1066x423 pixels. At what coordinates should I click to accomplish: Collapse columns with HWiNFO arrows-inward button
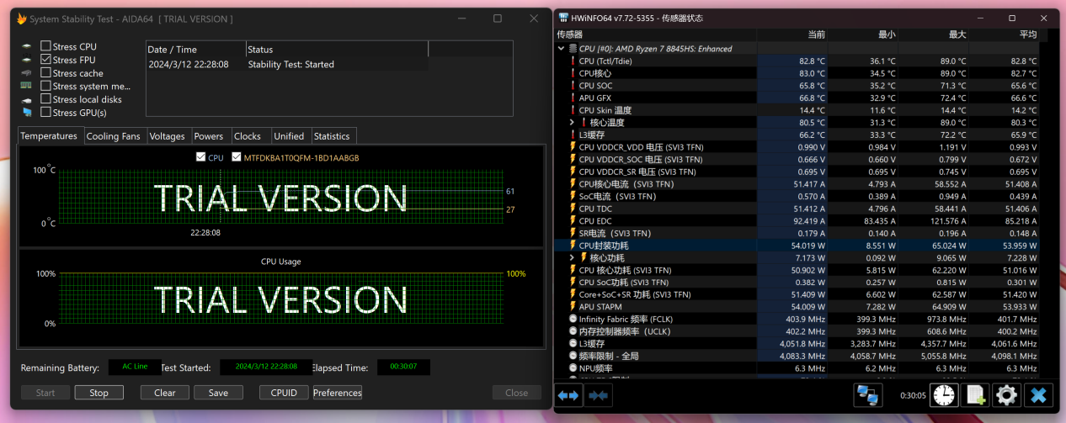pyautogui.click(x=599, y=394)
